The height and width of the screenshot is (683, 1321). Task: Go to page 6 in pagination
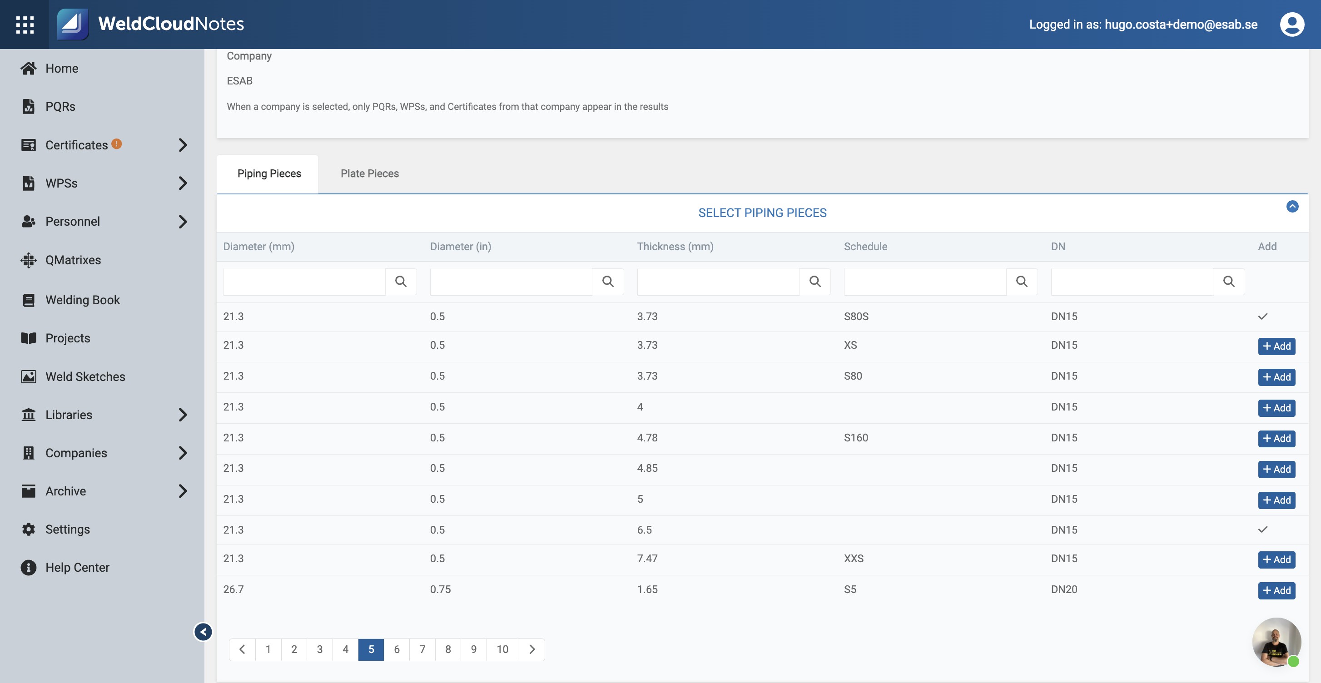pyautogui.click(x=397, y=650)
